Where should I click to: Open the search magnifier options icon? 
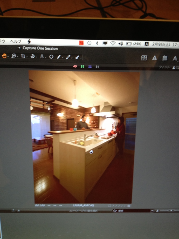pos(115,211)
